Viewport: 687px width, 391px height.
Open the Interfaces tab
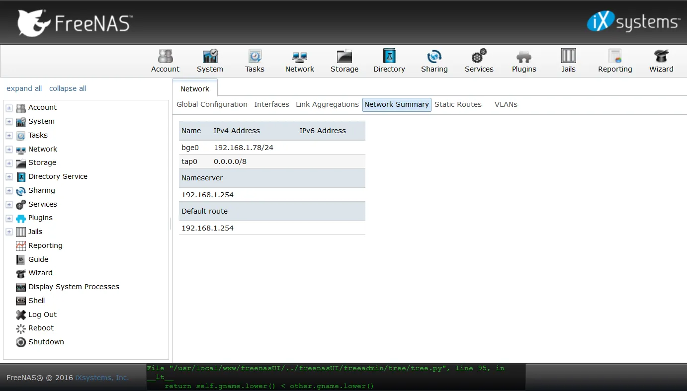[x=271, y=104]
